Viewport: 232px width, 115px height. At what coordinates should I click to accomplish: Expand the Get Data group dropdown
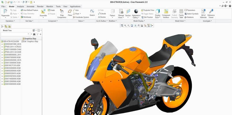pos(29,21)
